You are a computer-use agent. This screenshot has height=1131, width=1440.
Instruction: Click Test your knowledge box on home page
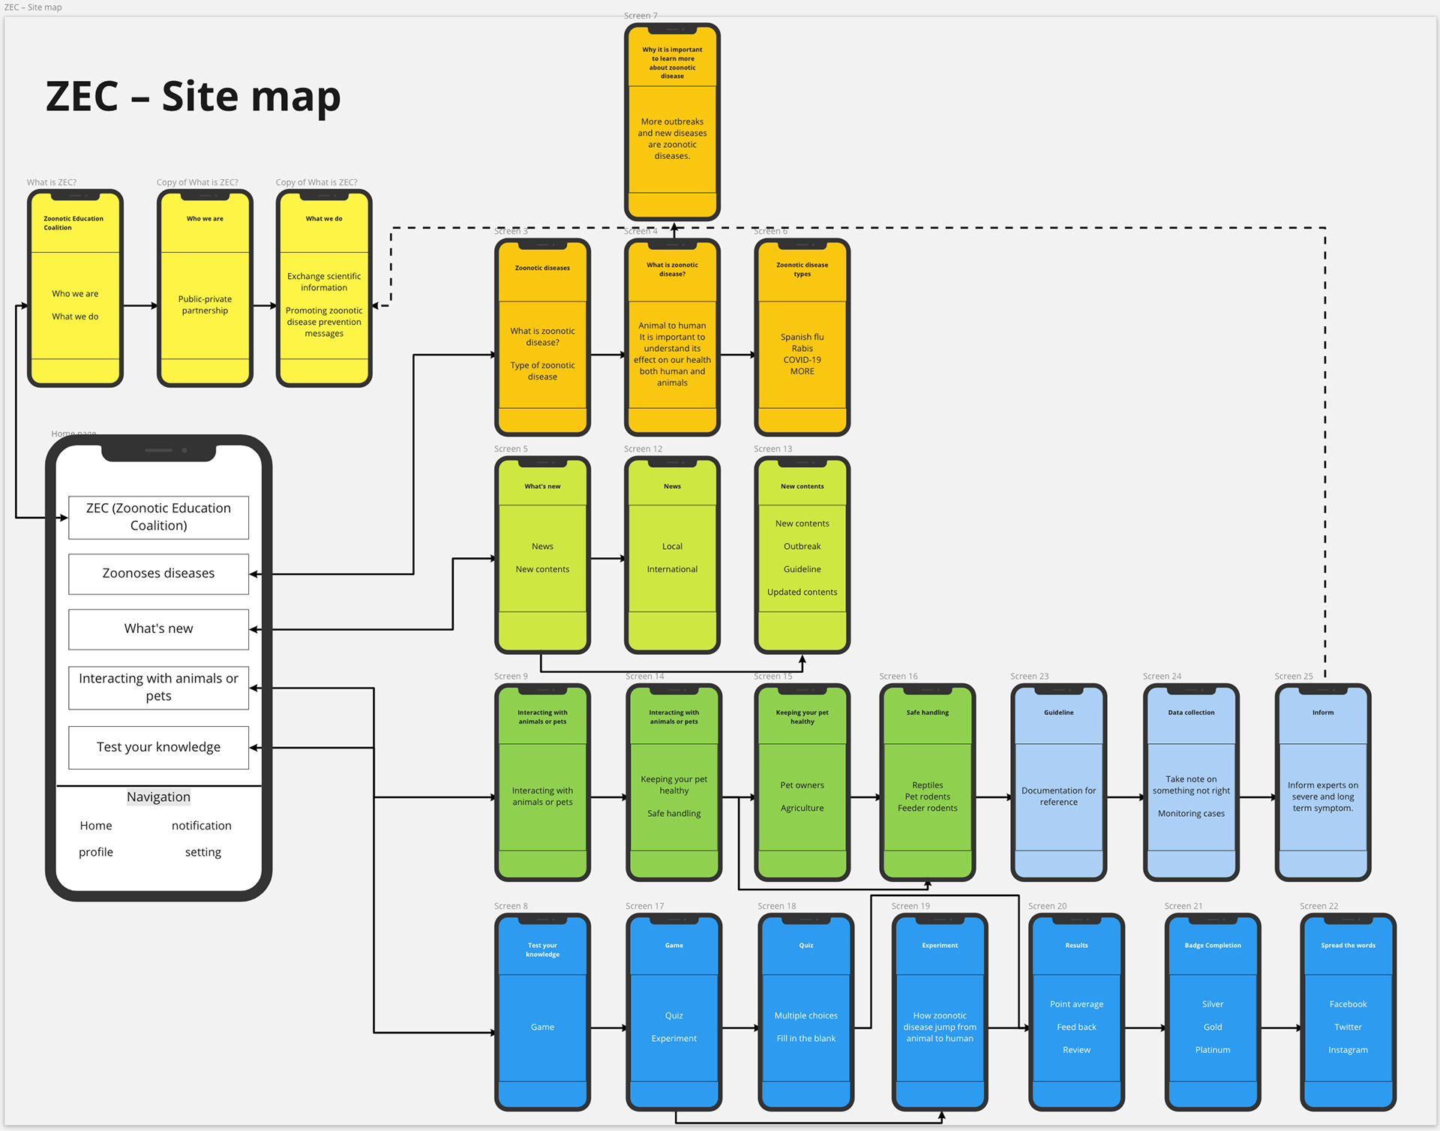tap(158, 748)
